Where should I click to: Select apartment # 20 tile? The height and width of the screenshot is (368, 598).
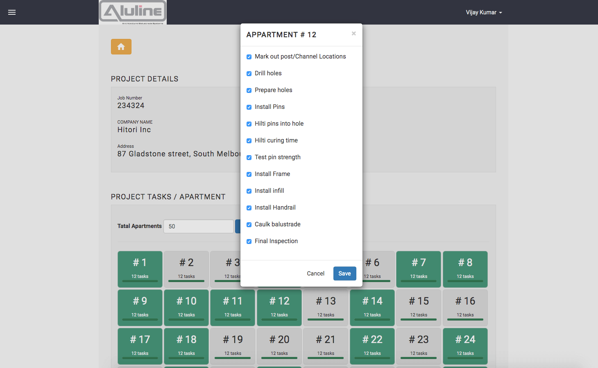coord(279,346)
